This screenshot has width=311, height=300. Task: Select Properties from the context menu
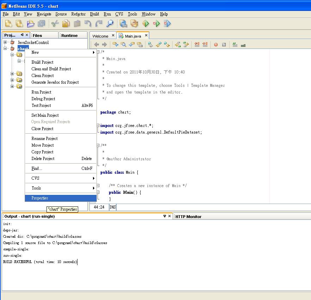[39, 198]
